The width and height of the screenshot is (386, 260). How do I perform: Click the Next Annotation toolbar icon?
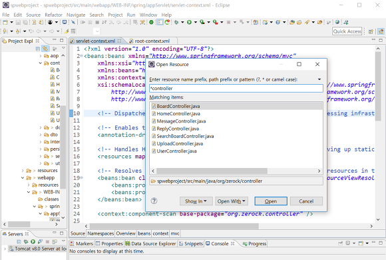(5, 31)
